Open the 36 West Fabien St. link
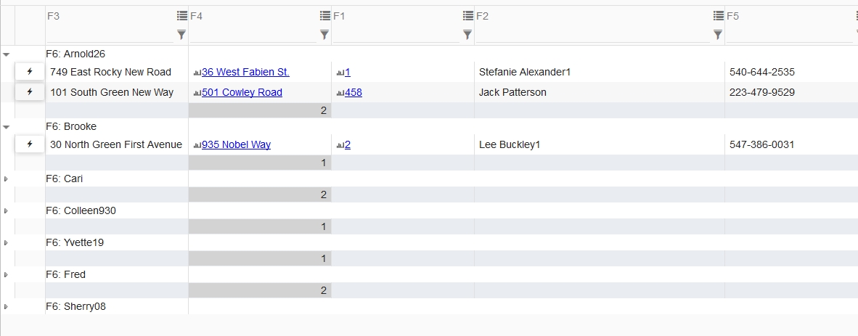858x336 pixels. (x=245, y=73)
